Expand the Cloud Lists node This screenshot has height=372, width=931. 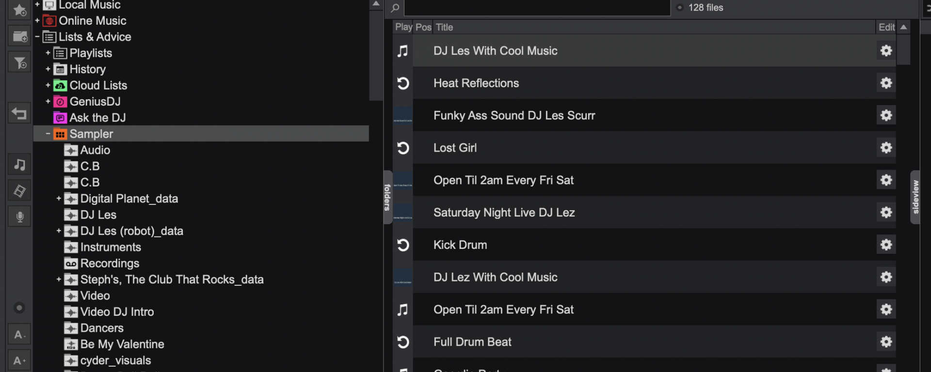pyautogui.click(x=48, y=85)
